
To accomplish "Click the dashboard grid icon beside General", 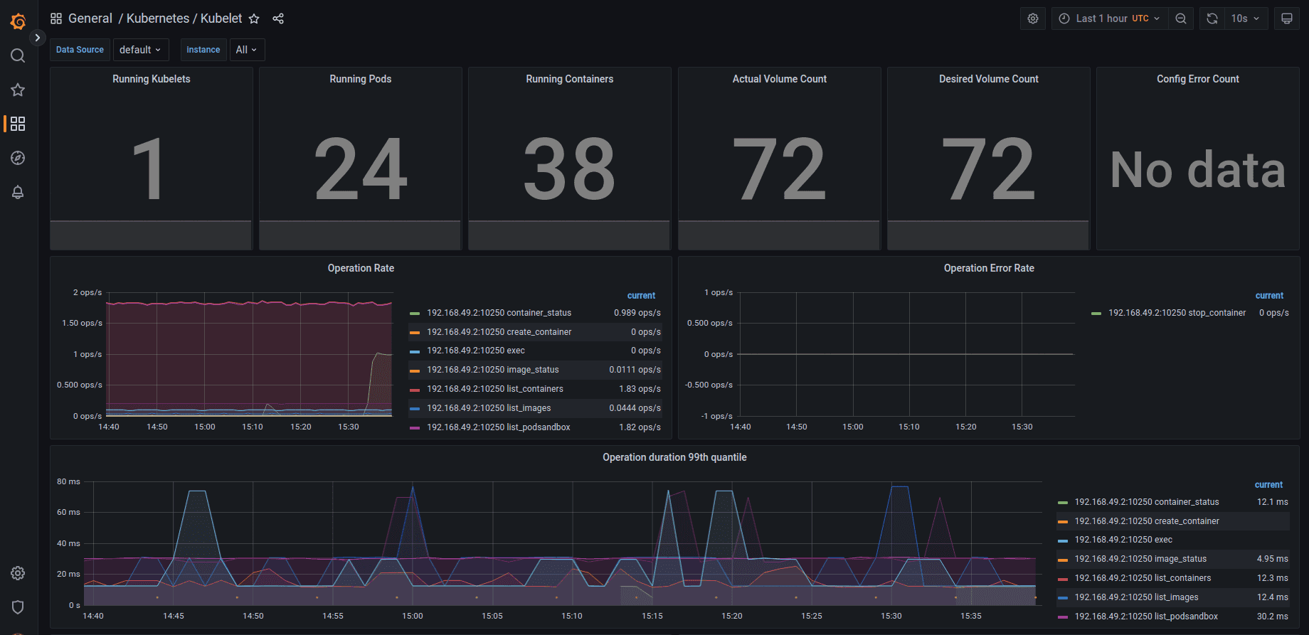I will coord(56,18).
